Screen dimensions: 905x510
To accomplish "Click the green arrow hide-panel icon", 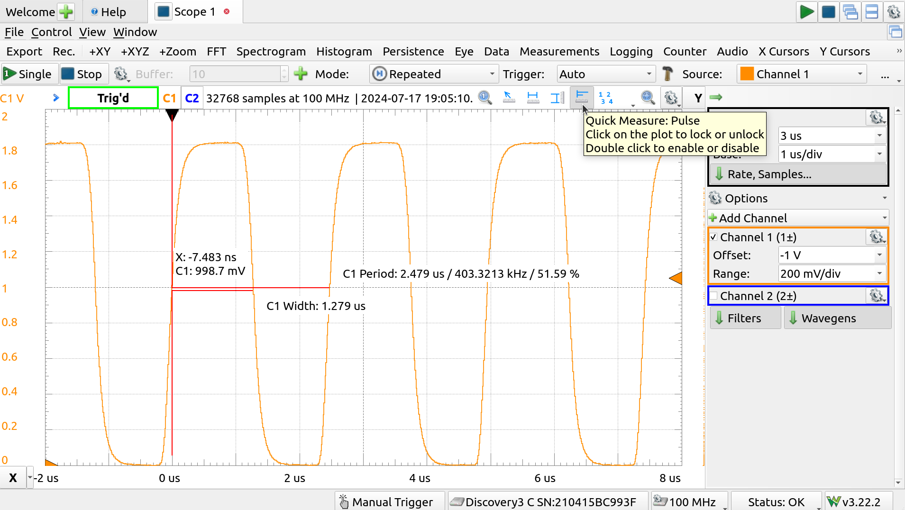I will click(x=716, y=97).
